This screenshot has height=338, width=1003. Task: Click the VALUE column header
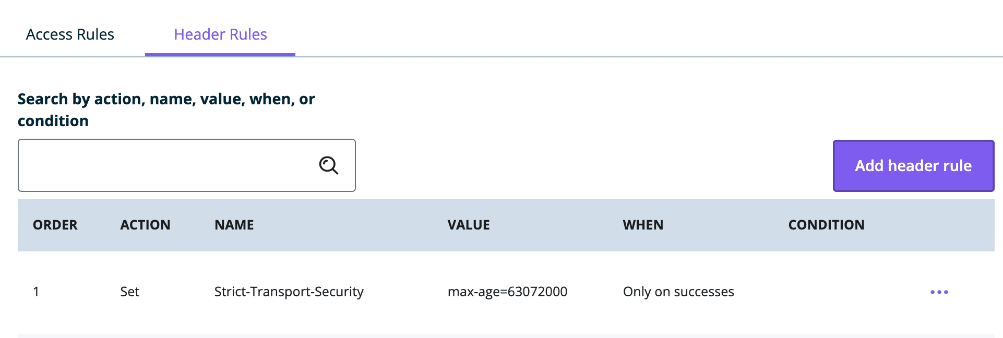tap(468, 225)
